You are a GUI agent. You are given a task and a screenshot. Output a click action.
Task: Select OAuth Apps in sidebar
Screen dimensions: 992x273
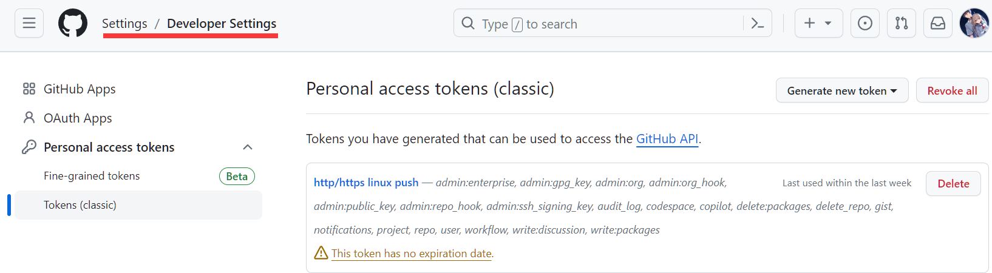click(78, 118)
